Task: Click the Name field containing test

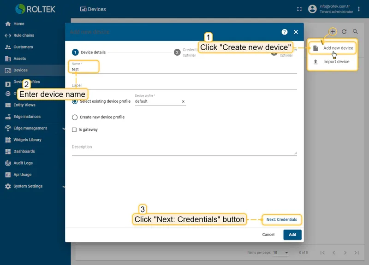Action: pyautogui.click(x=184, y=68)
